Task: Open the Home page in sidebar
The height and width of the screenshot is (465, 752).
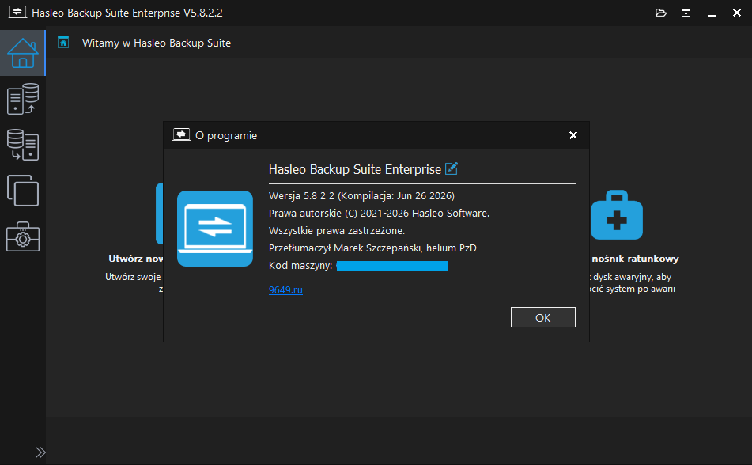Action: click(23, 53)
